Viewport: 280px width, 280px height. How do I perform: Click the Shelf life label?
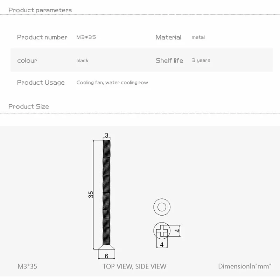[169, 61]
